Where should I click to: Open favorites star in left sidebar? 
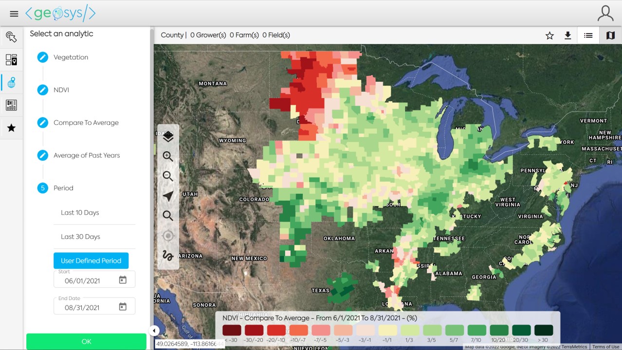(x=11, y=128)
